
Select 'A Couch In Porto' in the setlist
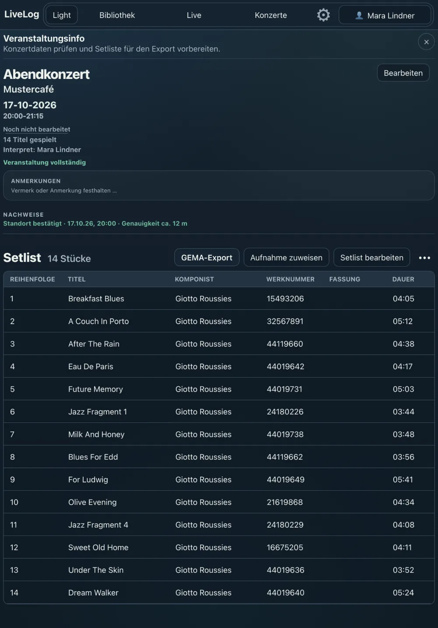pos(99,321)
